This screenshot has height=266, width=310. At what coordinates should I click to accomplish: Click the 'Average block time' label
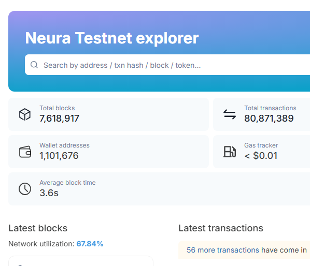click(x=67, y=183)
